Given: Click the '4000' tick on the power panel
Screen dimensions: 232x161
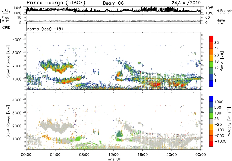Looking at the screenshot, I should click(17, 40).
